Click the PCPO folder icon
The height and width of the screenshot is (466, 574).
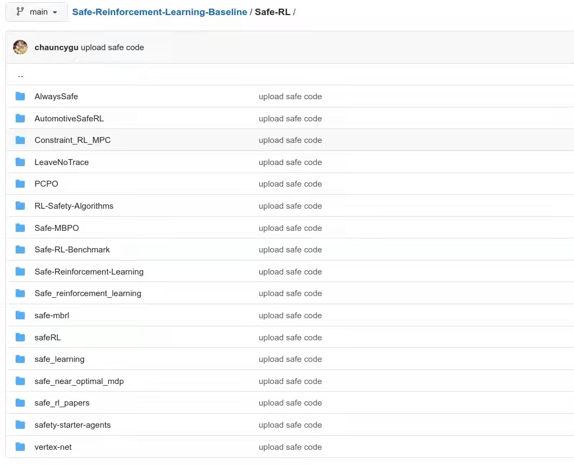coord(21,184)
